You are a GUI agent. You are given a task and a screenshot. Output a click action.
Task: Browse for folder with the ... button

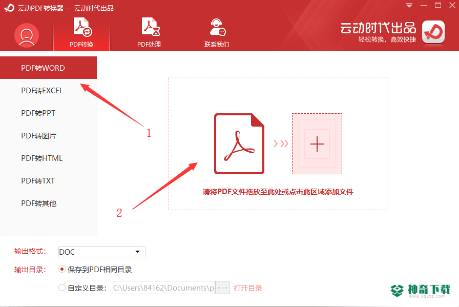[222, 288]
